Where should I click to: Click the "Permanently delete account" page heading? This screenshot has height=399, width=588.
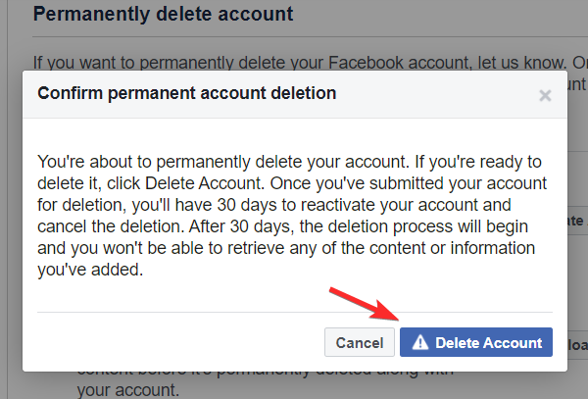click(164, 17)
